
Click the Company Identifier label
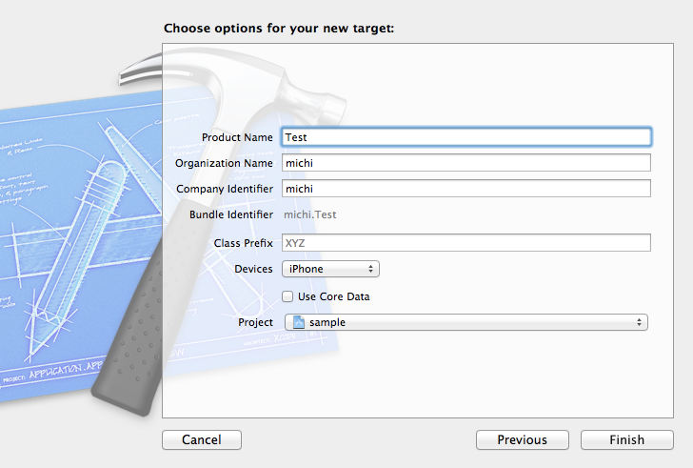point(225,189)
